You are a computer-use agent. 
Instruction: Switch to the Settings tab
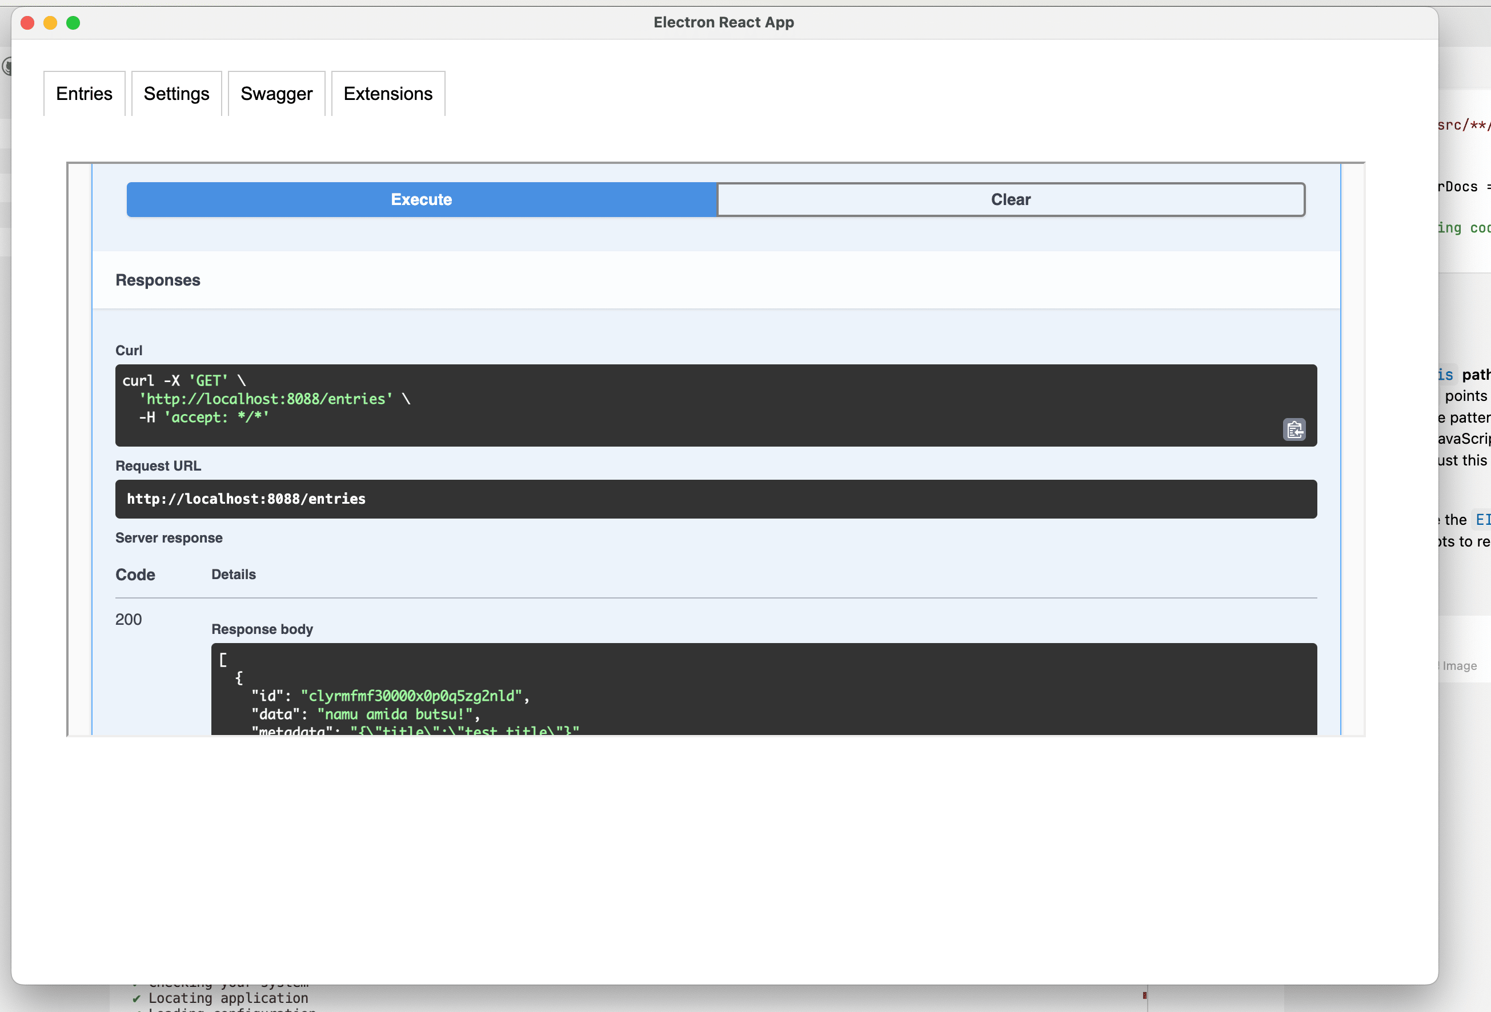177,94
